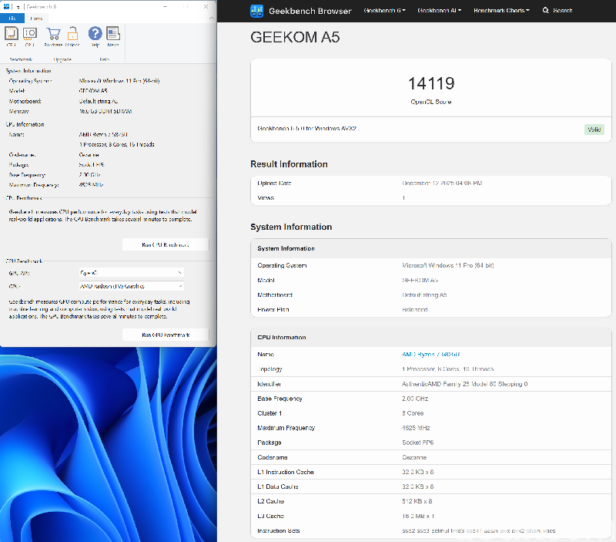616x542 pixels.
Task: Open Help using the question mark icon
Action: tap(94, 34)
